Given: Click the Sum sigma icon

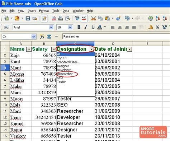Looking at the screenshot, I should click(49, 36).
